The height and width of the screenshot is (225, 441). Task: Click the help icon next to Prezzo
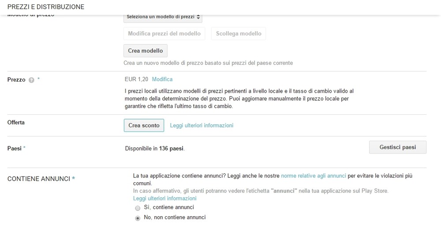click(31, 80)
